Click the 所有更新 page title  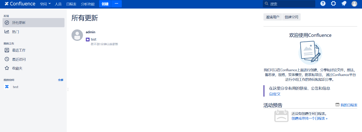click(85, 18)
